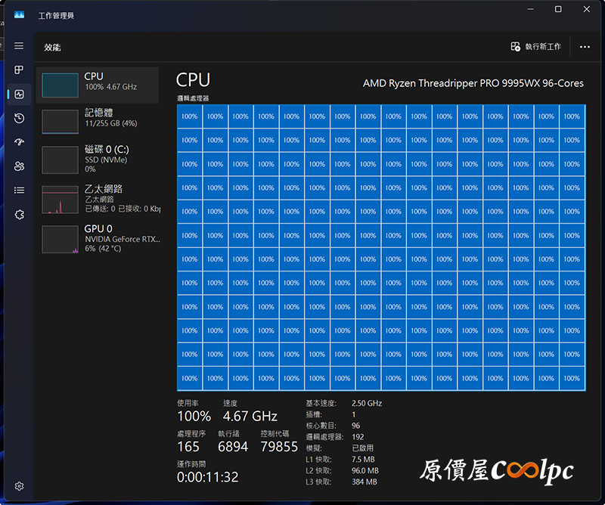Minimize the Task Manager window
The height and width of the screenshot is (505, 605).
pos(531,9)
